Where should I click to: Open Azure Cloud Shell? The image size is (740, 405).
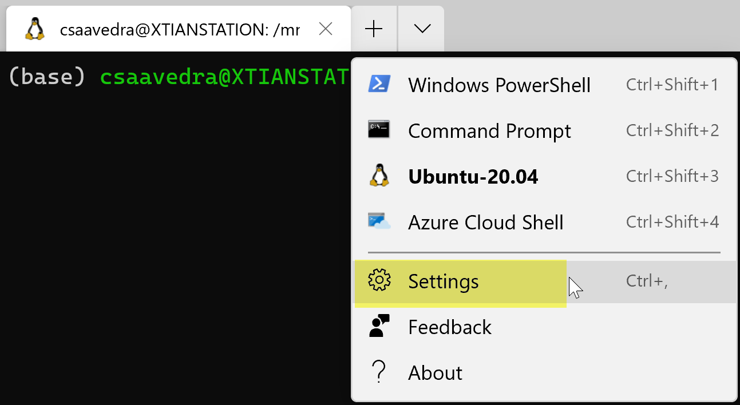point(485,223)
